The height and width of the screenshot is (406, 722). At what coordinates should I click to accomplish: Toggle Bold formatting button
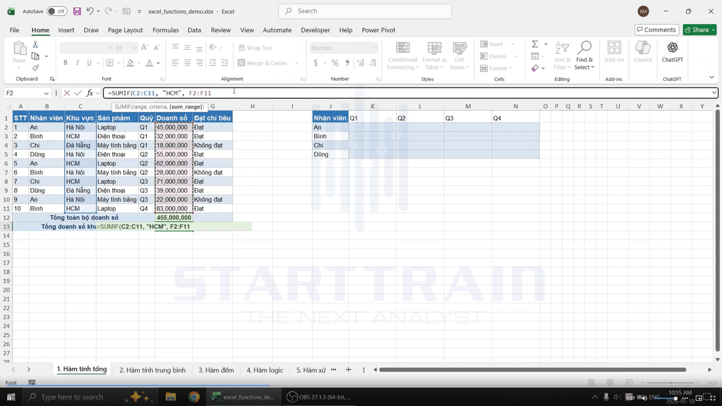point(65,63)
